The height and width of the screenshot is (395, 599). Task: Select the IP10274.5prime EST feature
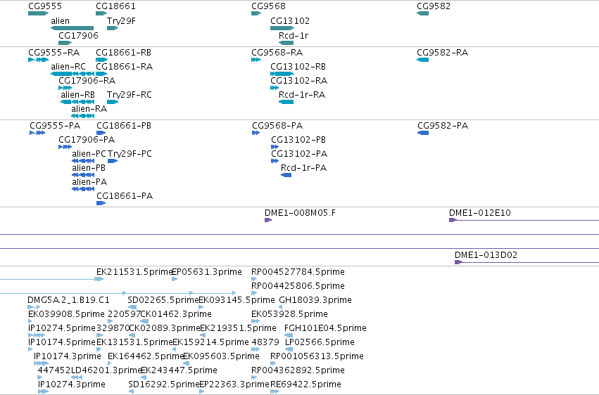pos(37,335)
